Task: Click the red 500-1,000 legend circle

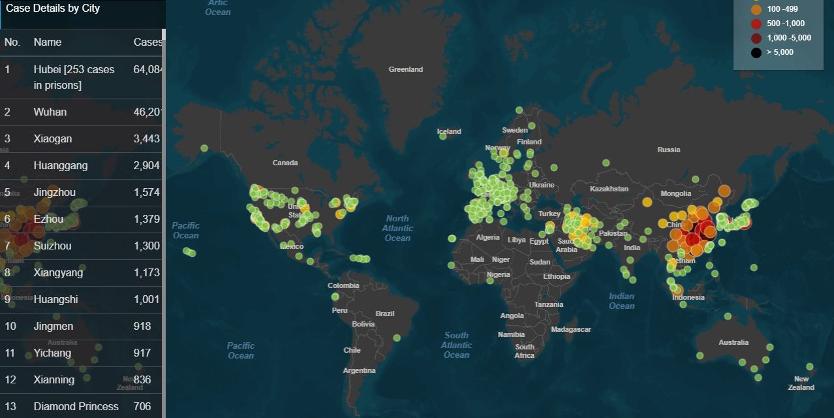Action: (756, 24)
